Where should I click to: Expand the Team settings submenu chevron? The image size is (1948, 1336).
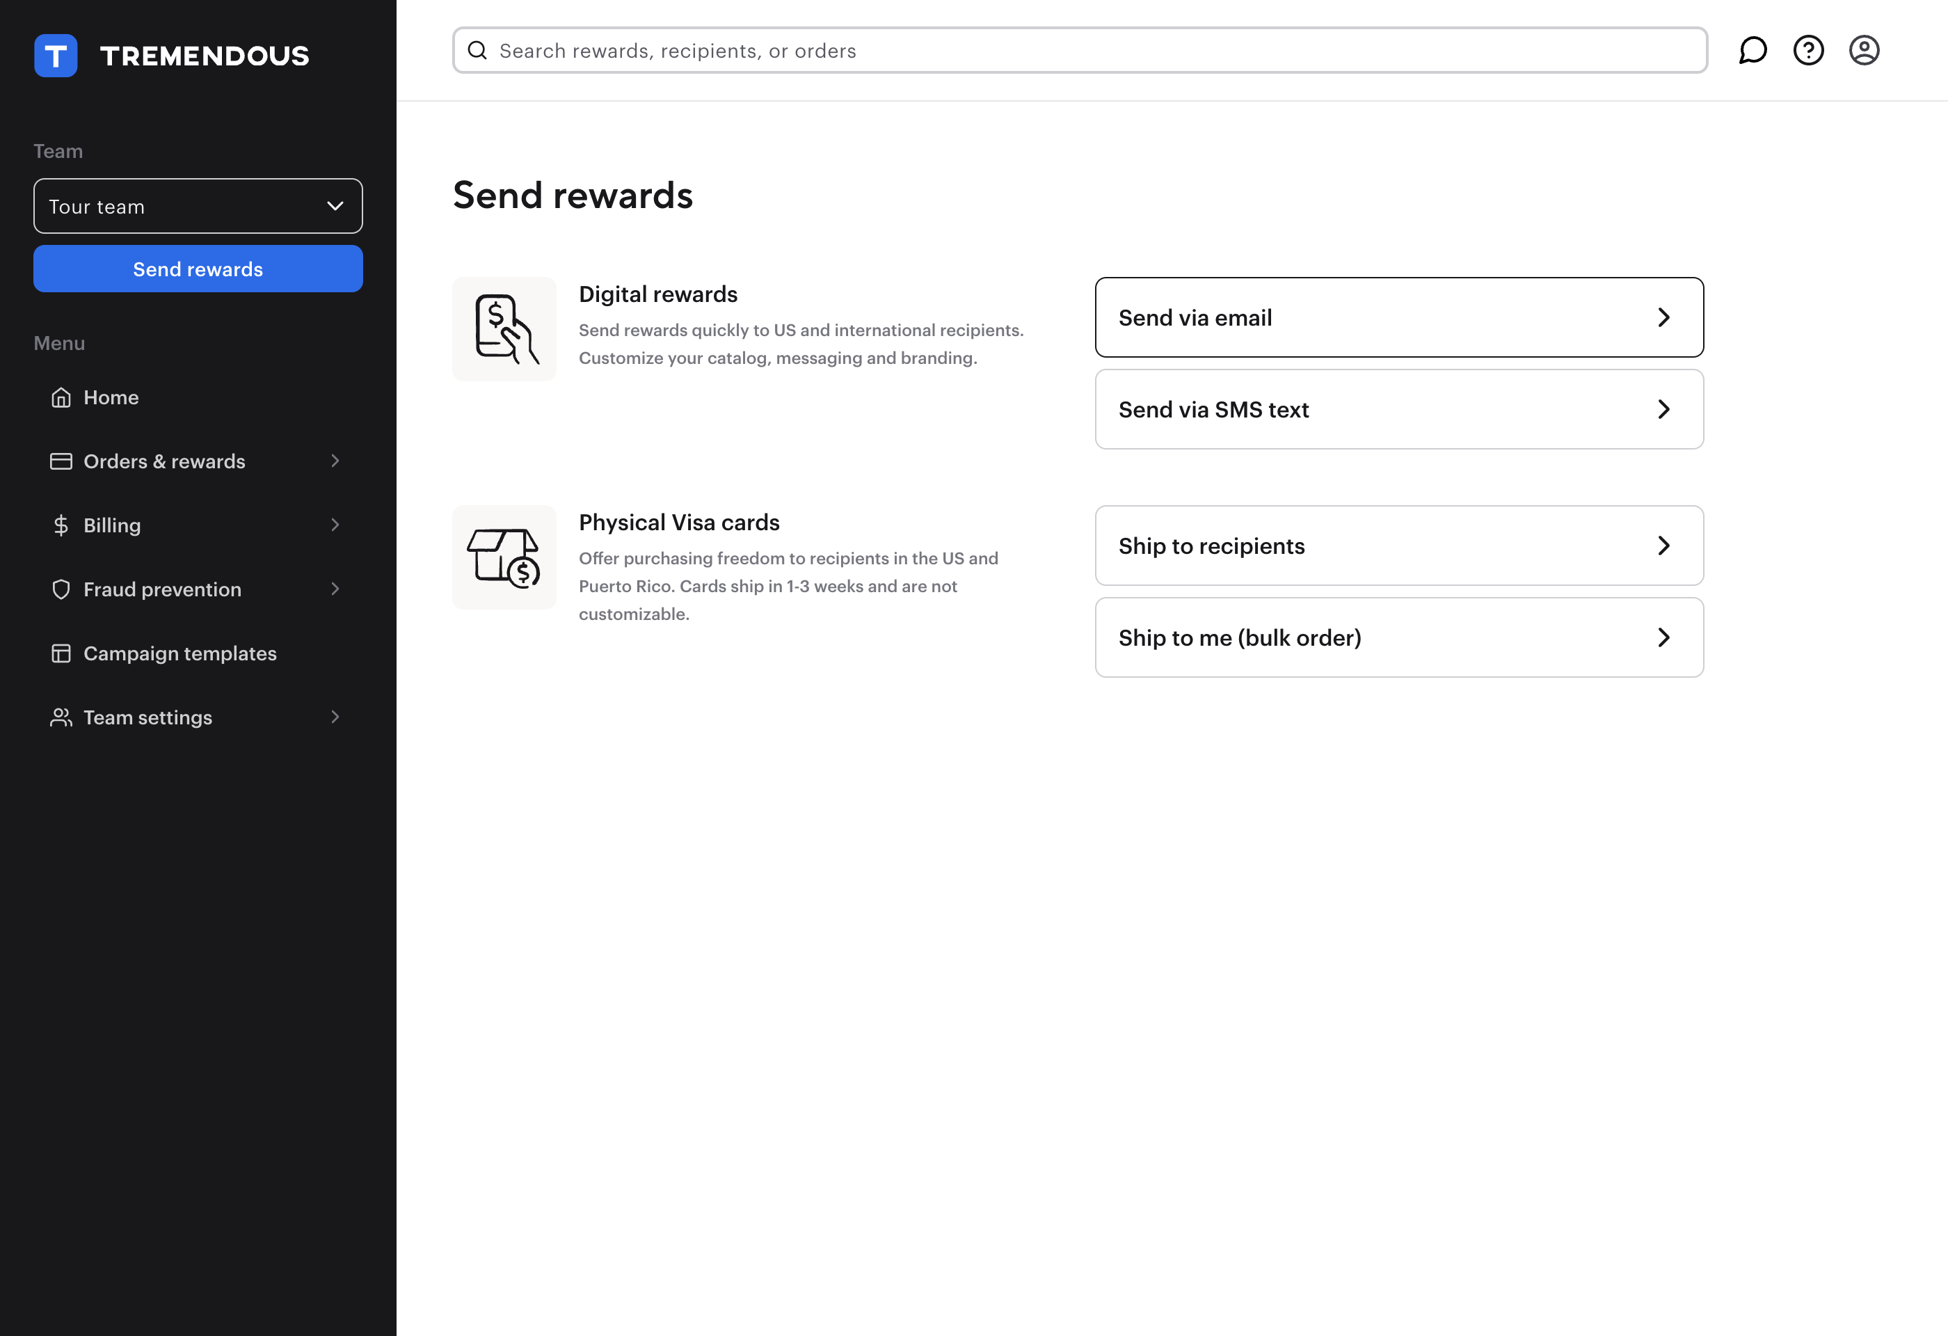coord(335,717)
